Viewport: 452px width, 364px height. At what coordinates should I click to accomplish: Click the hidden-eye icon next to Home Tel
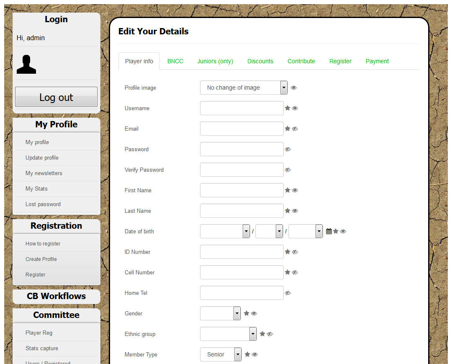coord(288,293)
